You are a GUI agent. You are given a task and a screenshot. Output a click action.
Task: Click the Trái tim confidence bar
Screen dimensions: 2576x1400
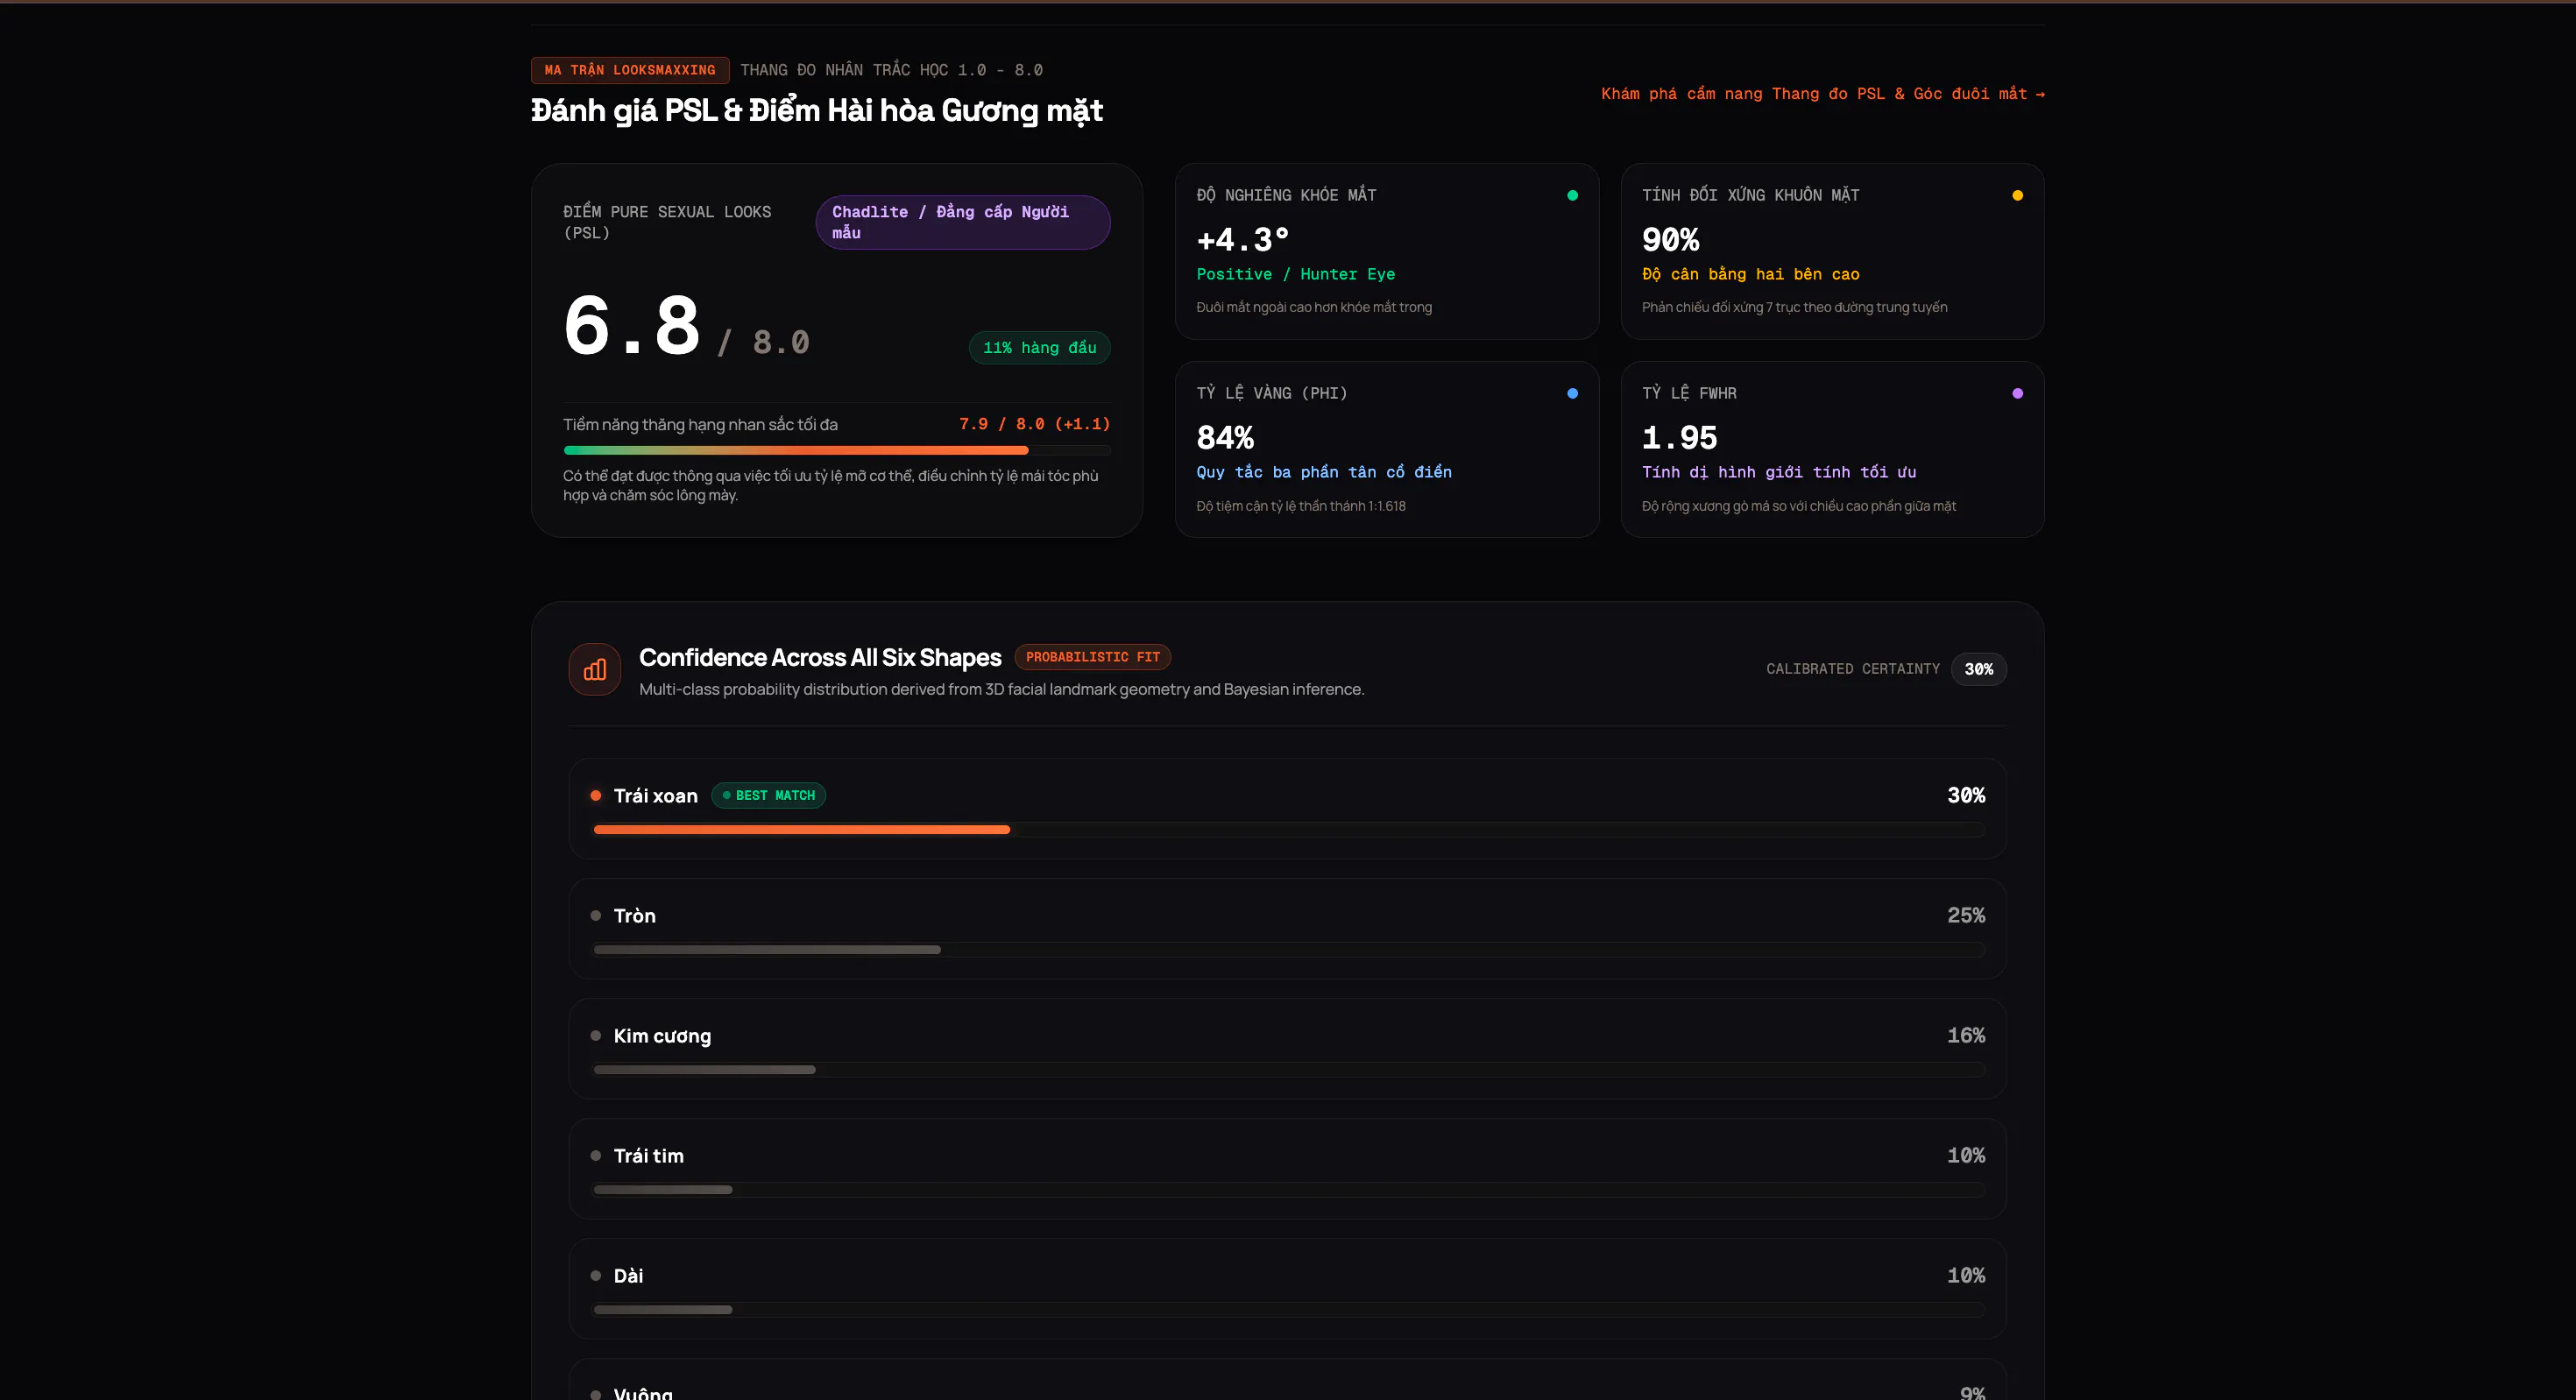tap(663, 1190)
